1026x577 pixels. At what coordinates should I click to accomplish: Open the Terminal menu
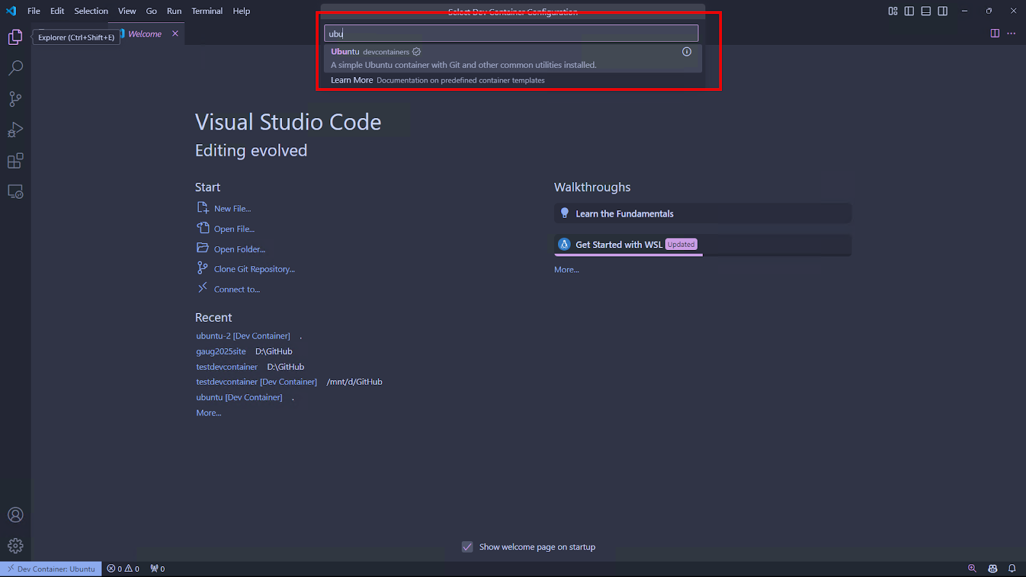pos(207,11)
